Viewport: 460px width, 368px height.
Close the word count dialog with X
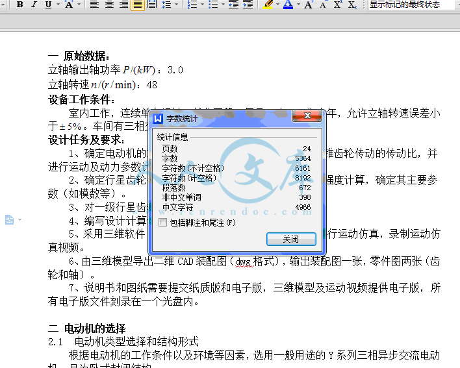click(x=307, y=116)
